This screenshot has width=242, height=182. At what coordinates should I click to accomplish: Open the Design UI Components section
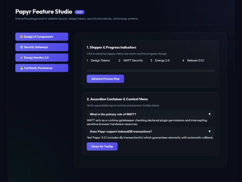42,37
